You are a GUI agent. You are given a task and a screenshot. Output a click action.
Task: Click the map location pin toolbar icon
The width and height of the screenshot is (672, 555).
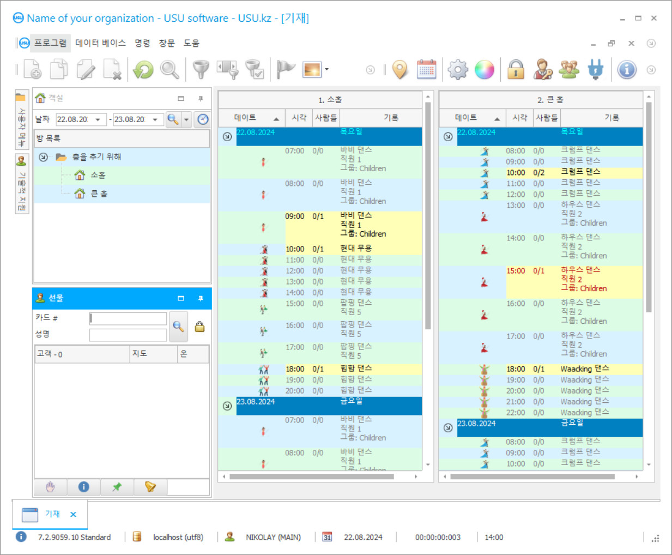[400, 70]
